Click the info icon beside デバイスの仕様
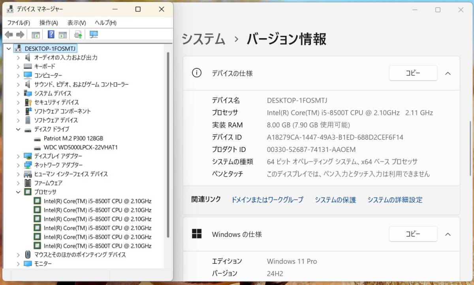Screen dimensions: 474x285 coord(196,73)
